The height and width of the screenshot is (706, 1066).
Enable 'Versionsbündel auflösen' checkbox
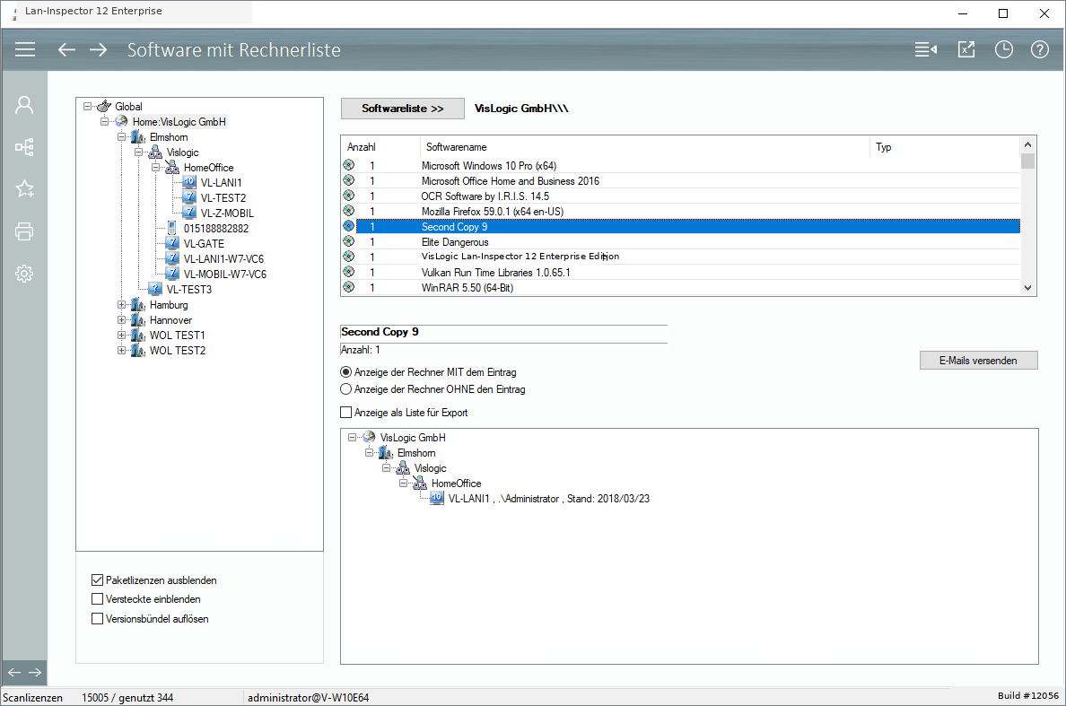point(97,618)
